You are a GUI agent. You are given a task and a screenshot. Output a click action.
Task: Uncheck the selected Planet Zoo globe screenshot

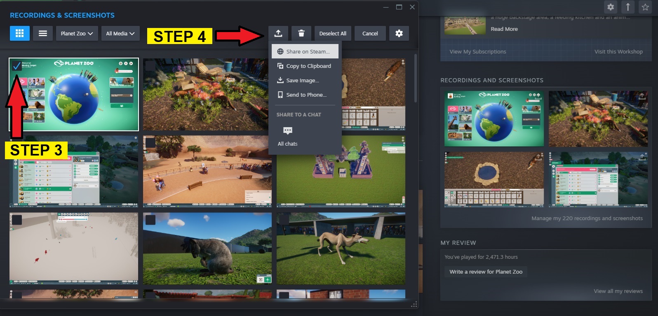(17, 66)
